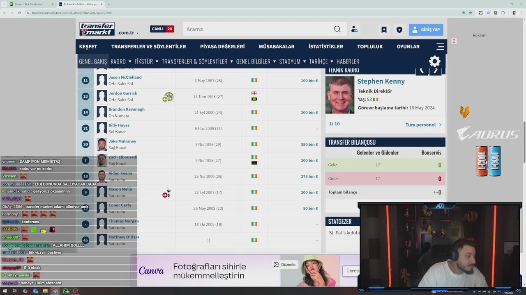Open the CANLI live scores badge
This screenshot has height=295, width=526.
162,29
